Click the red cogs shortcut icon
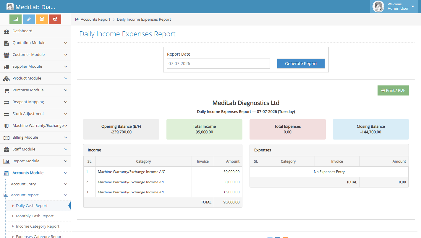 click(55, 19)
